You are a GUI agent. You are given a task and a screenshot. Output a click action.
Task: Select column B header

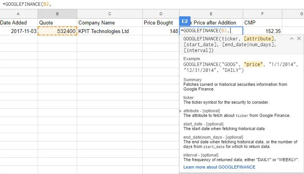point(57,14)
